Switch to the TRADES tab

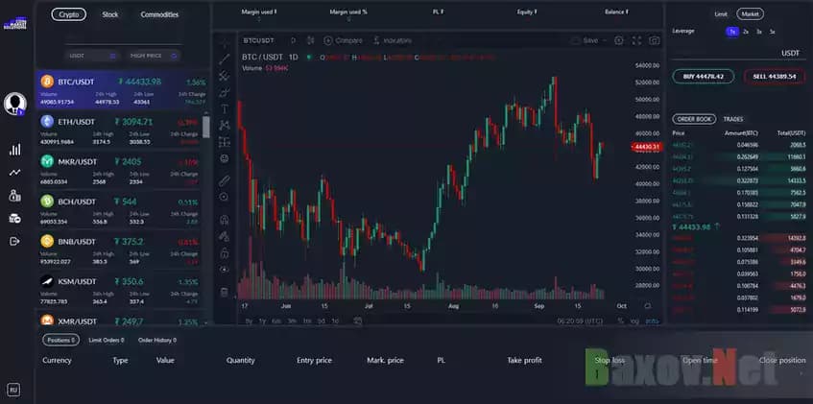pos(733,119)
